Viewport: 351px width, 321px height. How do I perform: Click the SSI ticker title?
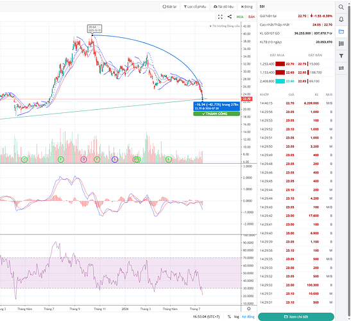tap(262, 6)
